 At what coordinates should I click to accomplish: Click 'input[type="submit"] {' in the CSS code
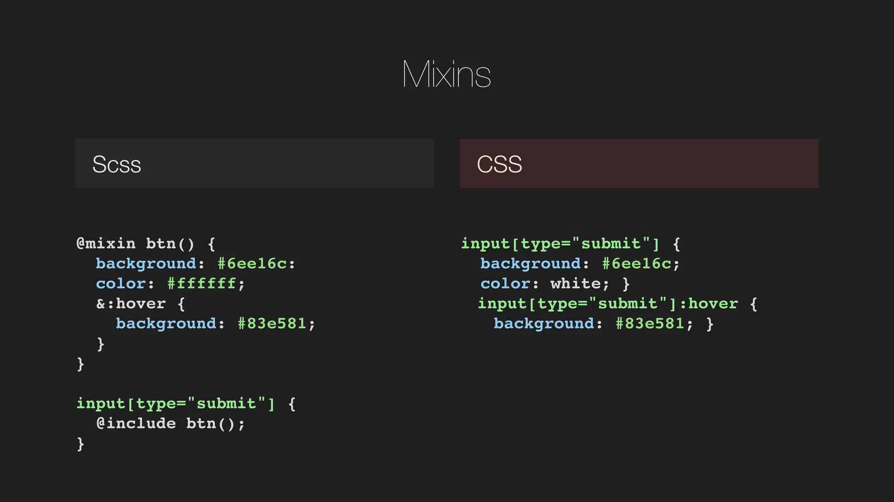click(571, 244)
